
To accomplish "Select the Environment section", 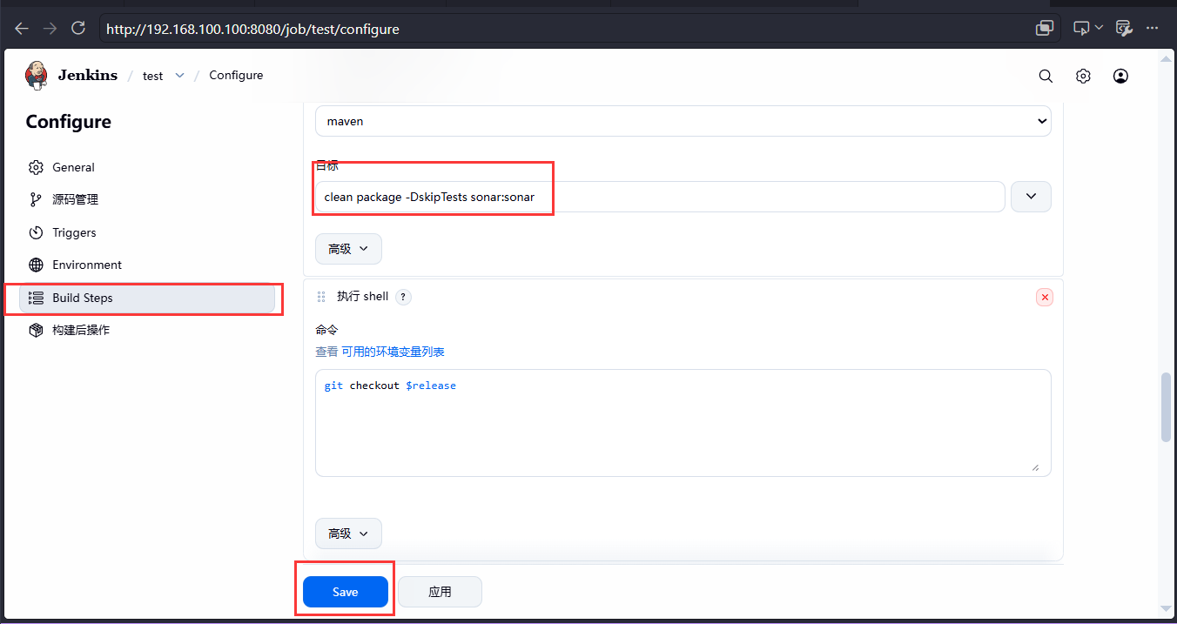I will [x=148, y=265].
